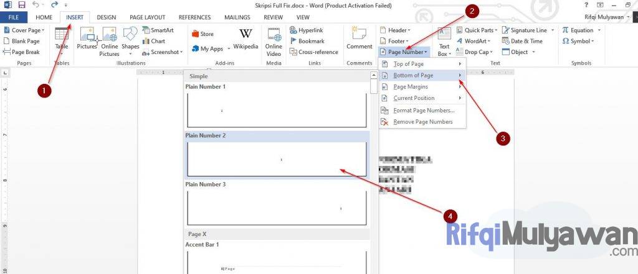Open Format Page Numbers dialog

tap(422, 111)
